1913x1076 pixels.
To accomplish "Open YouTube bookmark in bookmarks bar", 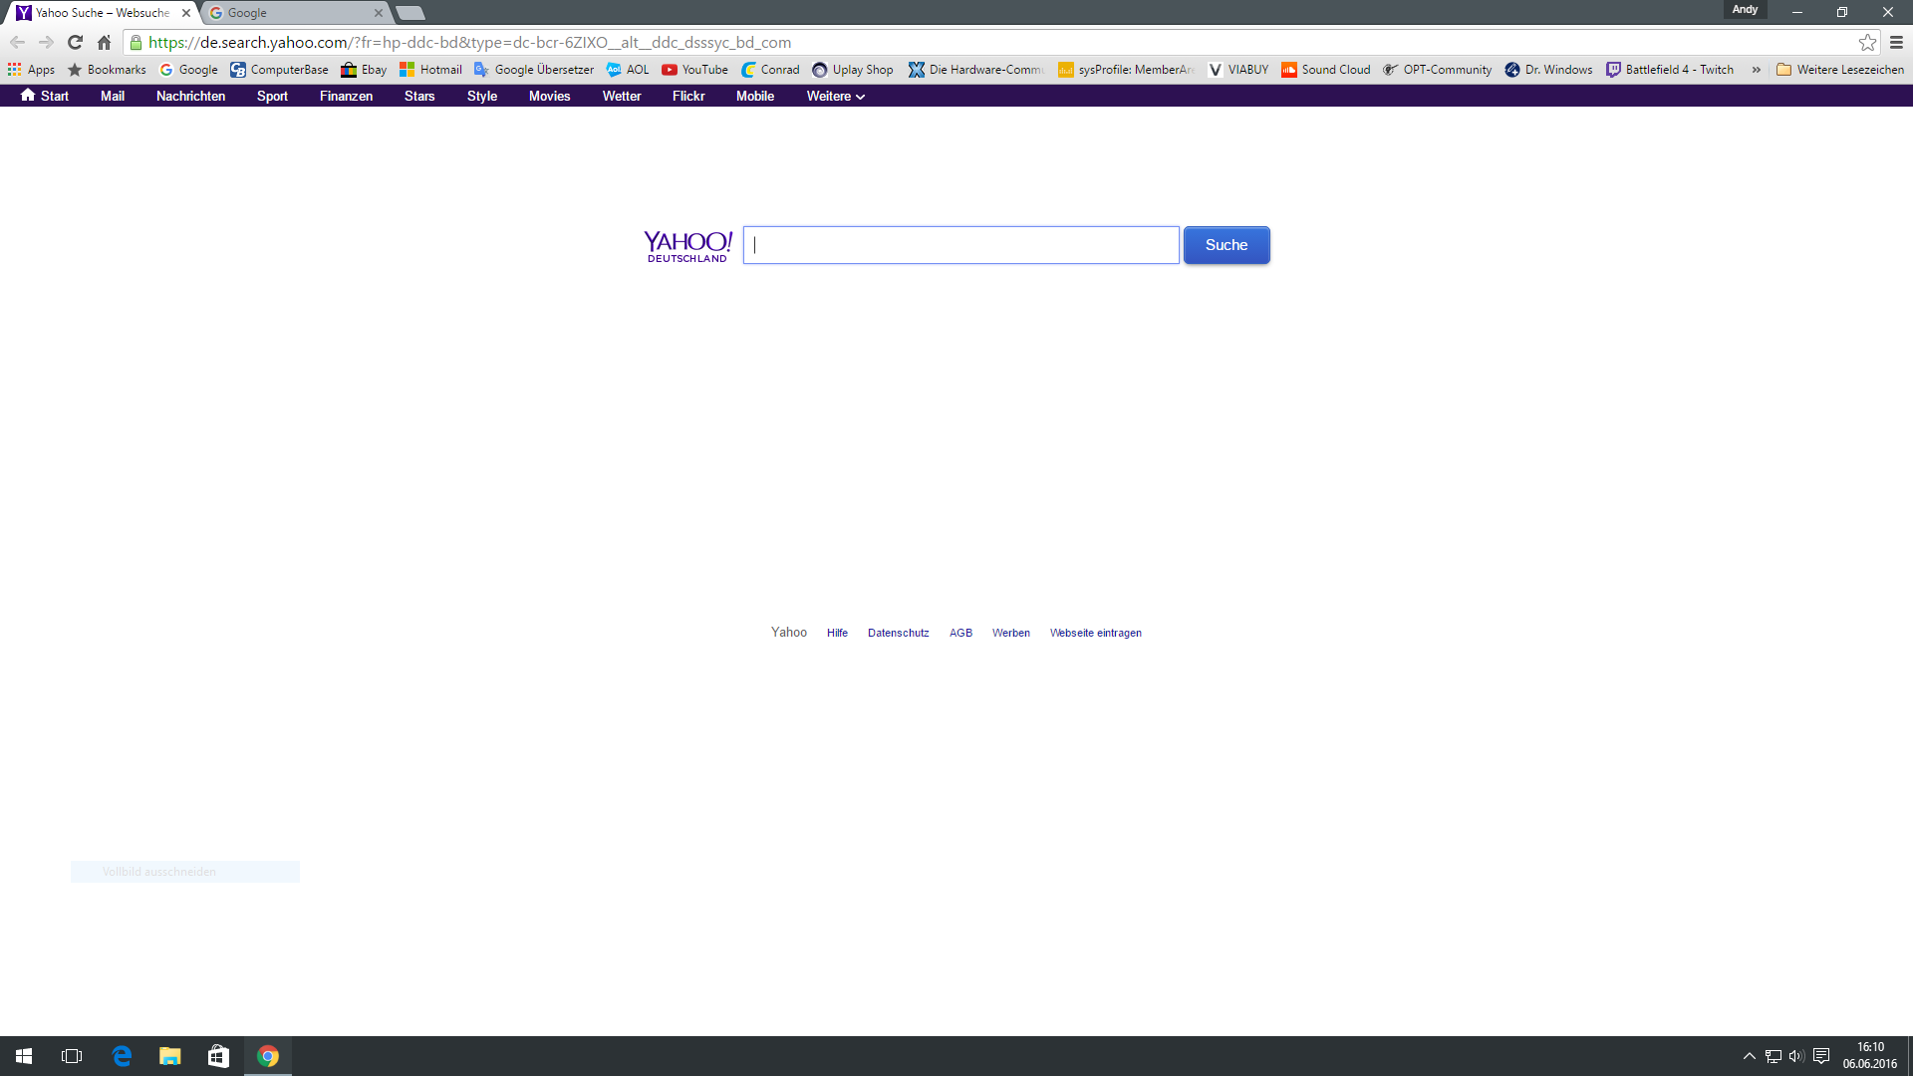I will tap(694, 70).
